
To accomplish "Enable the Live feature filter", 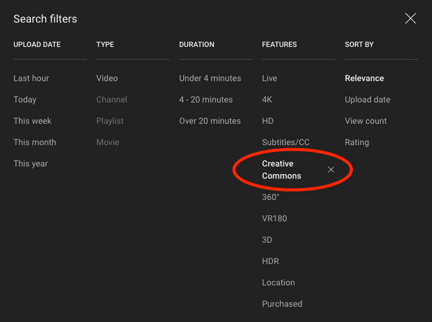I will tap(269, 78).
